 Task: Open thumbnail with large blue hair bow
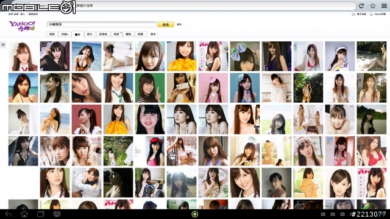click(245, 56)
